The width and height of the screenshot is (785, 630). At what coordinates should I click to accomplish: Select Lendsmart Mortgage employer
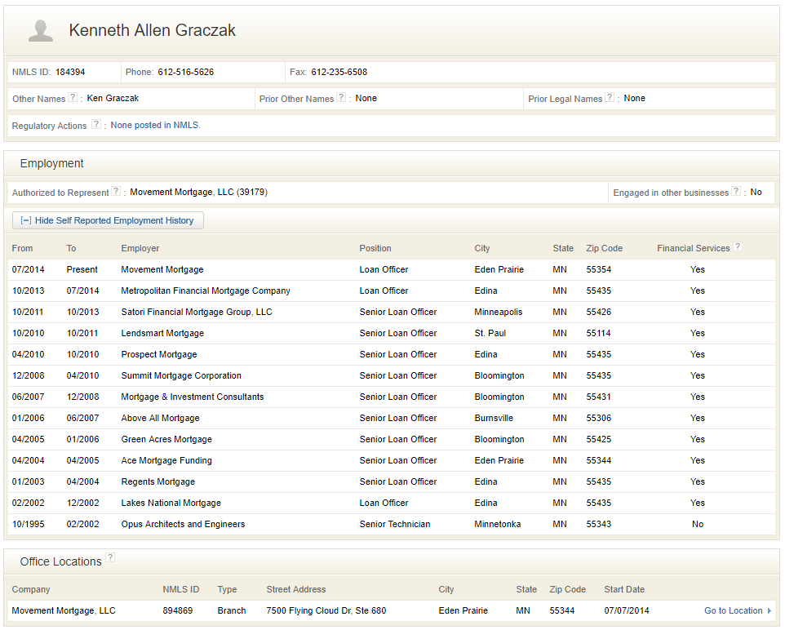[162, 333]
